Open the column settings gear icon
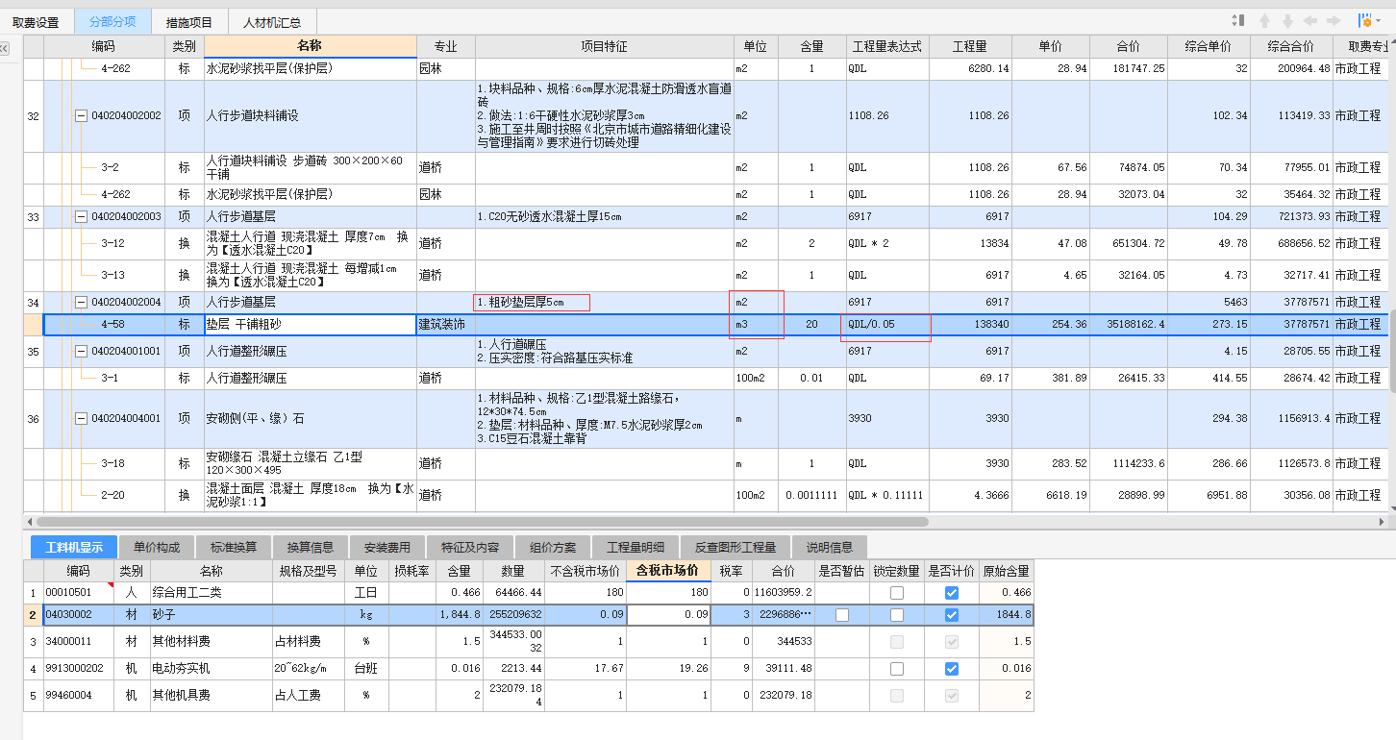The height and width of the screenshot is (740, 1396). [x=1363, y=20]
